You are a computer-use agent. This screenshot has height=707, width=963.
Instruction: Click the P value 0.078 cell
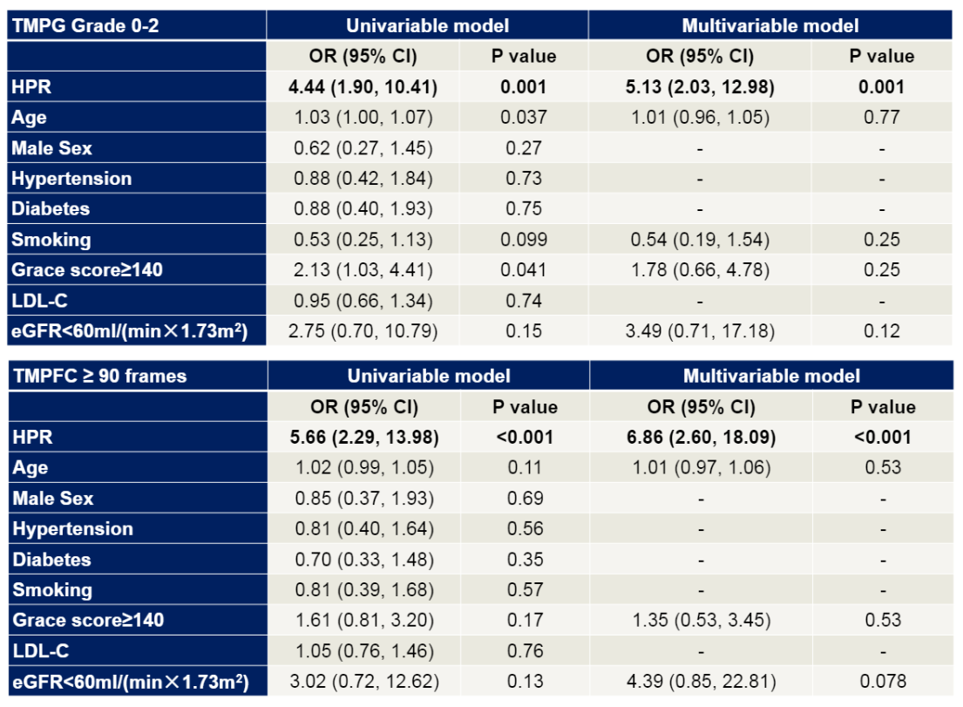coord(883,681)
